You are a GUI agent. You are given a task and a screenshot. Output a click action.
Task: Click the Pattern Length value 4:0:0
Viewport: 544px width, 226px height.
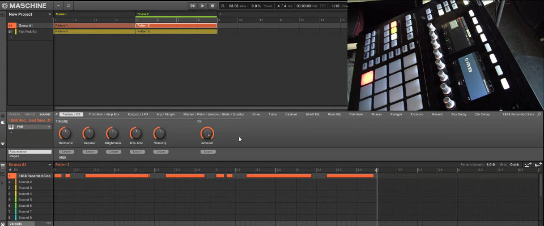tap(490, 165)
